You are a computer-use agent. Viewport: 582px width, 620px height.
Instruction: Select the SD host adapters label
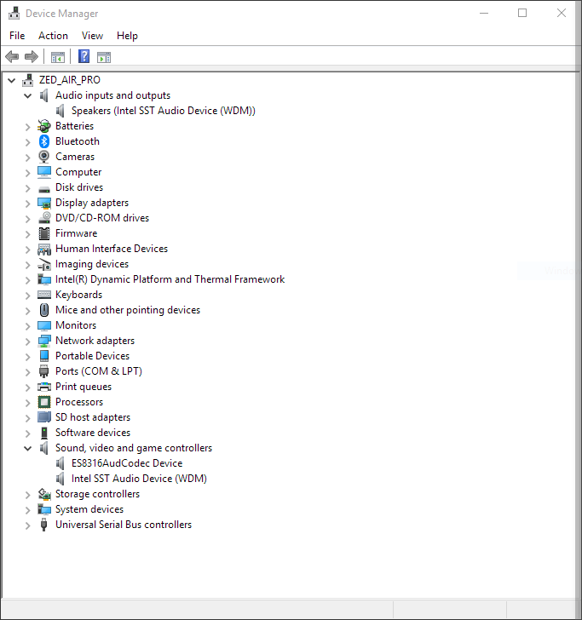(93, 417)
